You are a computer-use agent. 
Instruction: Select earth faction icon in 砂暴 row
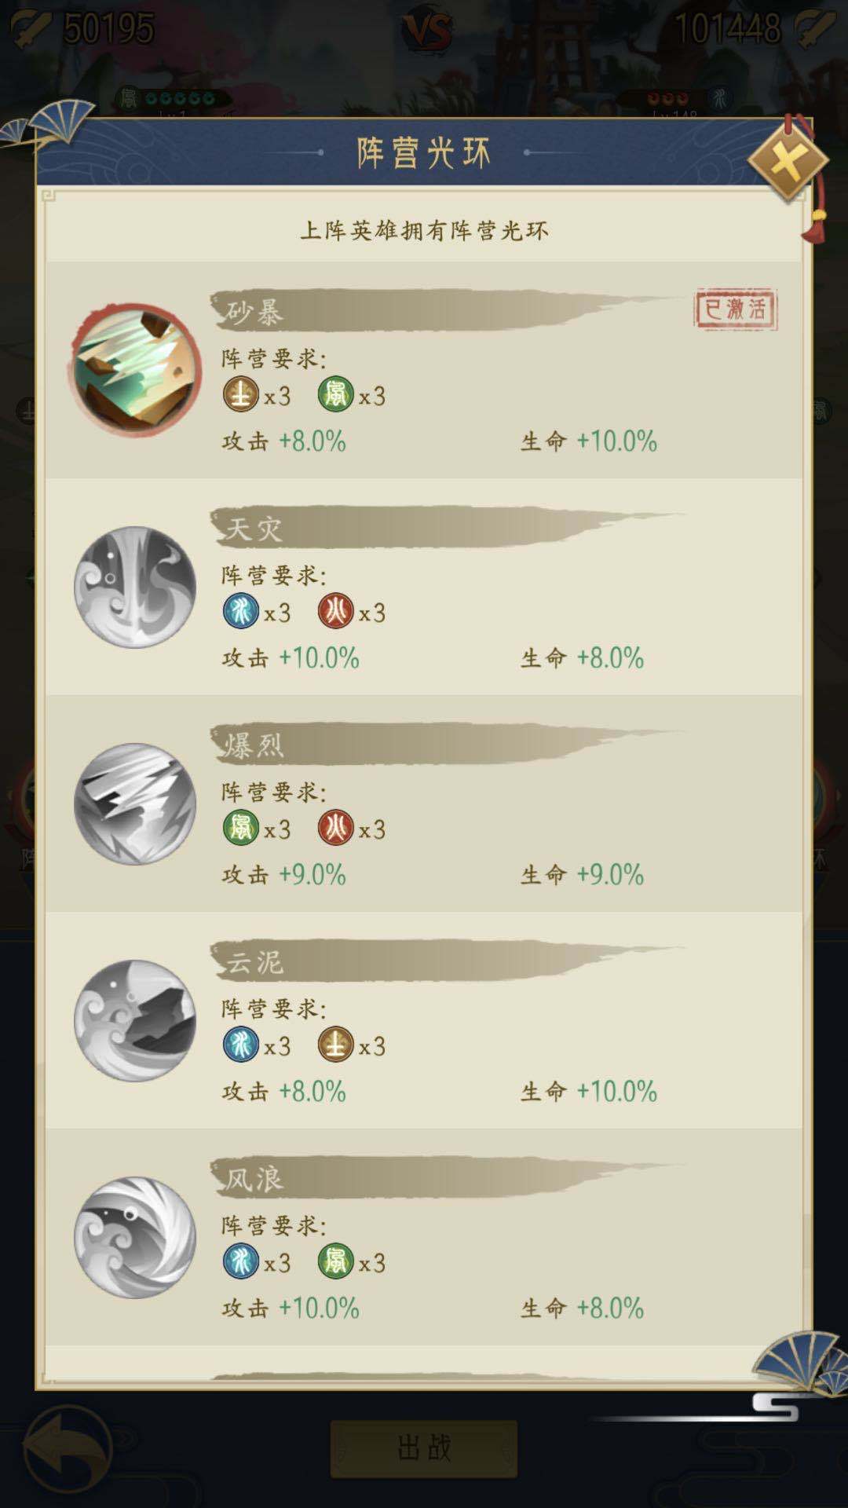(241, 394)
